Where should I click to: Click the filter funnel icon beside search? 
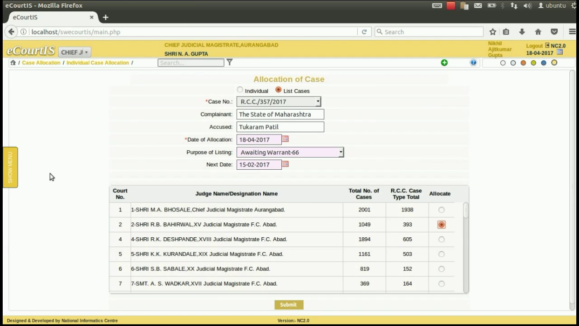[230, 62]
